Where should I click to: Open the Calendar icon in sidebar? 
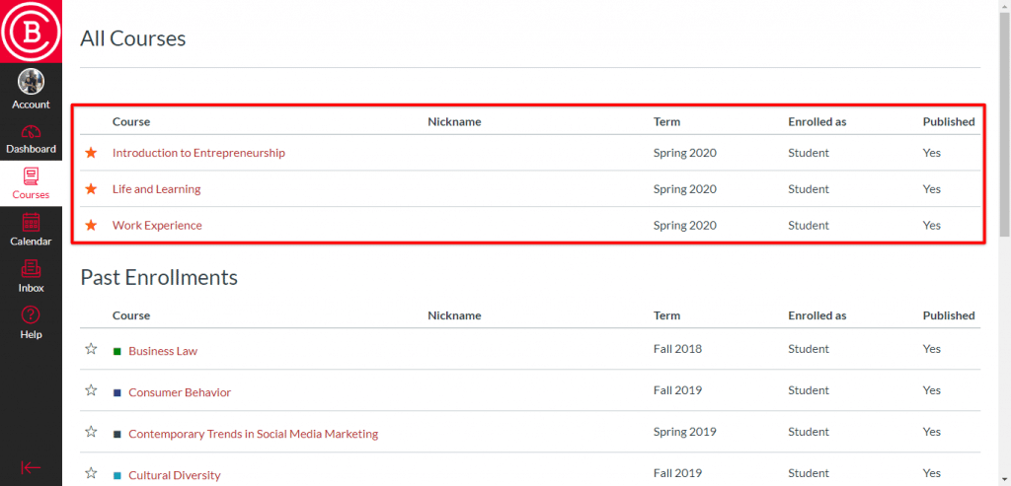tap(31, 223)
